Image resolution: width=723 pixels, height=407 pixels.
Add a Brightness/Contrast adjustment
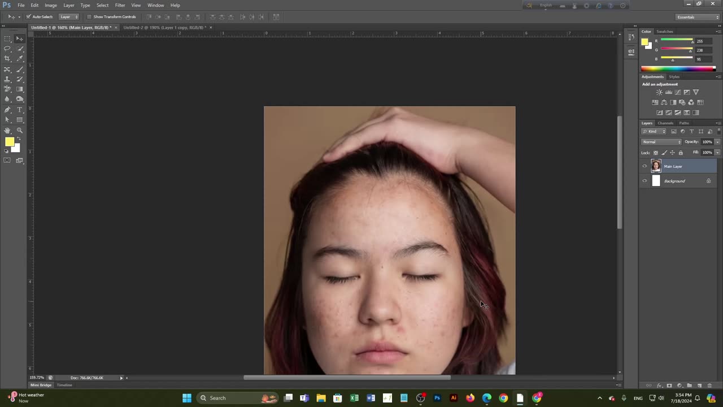[x=659, y=92]
